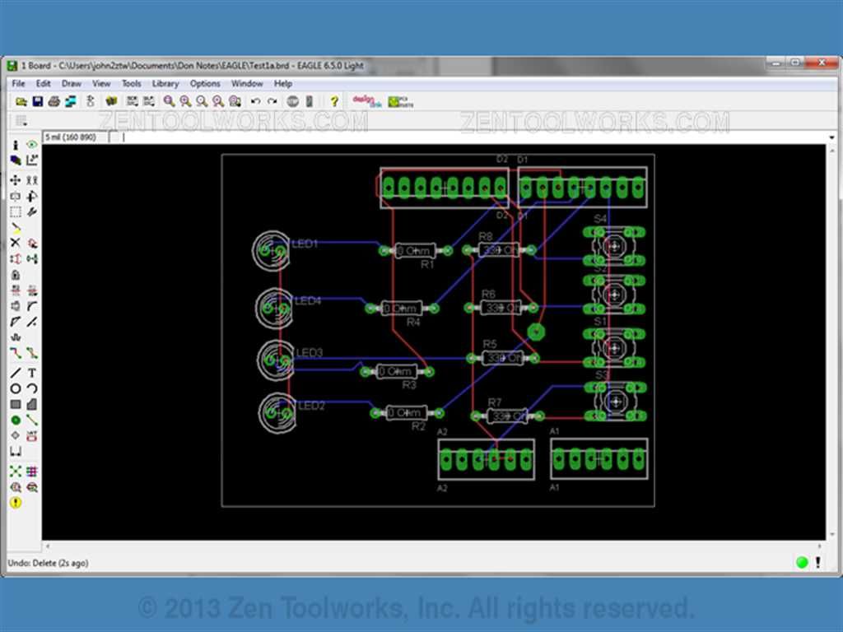Open a file with the Open toolbar icon
Screen dimensions: 843x632
click(x=21, y=101)
